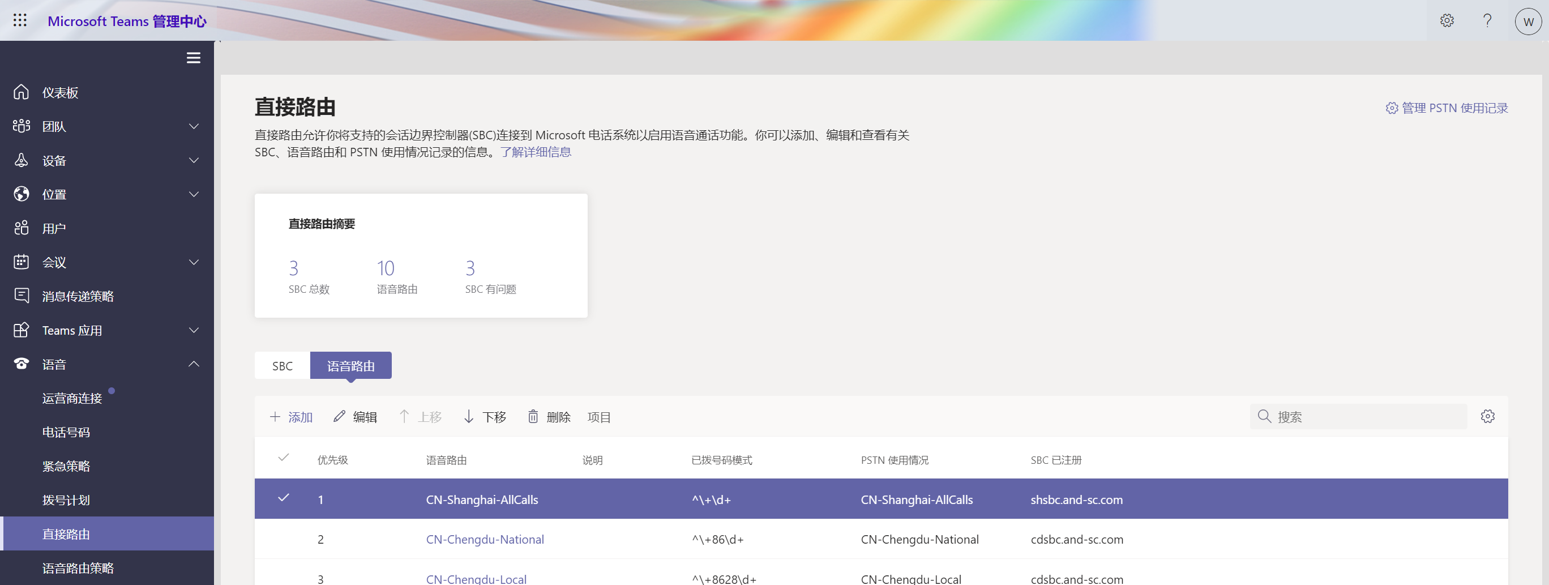Switch to the SBC tab
The height and width of the screenshot is (585, 1549).
[x=282, y=365]
